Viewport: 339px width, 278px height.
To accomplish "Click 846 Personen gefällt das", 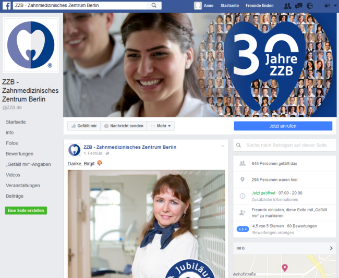I will 274,163.
